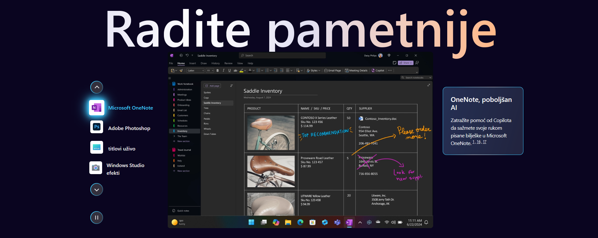598x238 pixels.
Task: Open Quick notes at sidebar bottom
Action: [181, 211]
